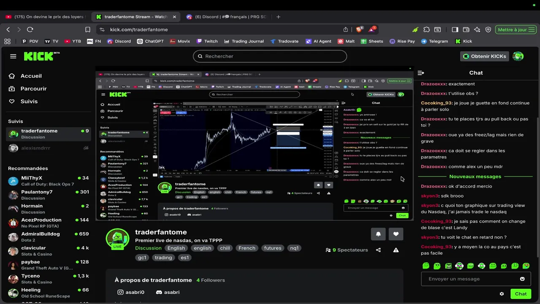The width and height of the screenshot is (540, 304).
Task: Open the Kick hamburger menu
Action: click(x=13, y=56)
